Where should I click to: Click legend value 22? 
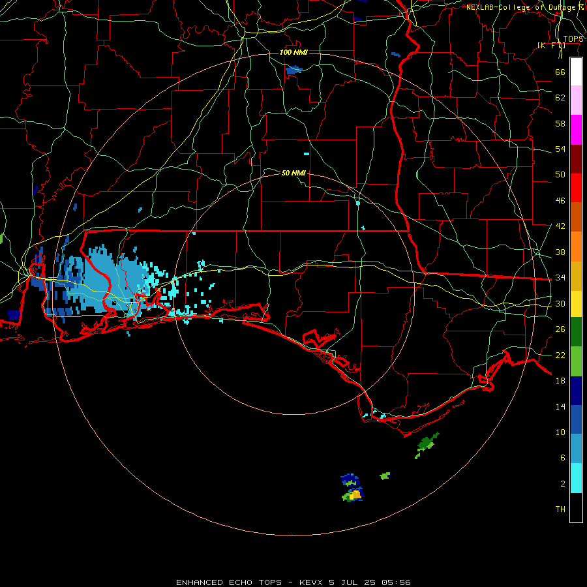click(560, 355)
